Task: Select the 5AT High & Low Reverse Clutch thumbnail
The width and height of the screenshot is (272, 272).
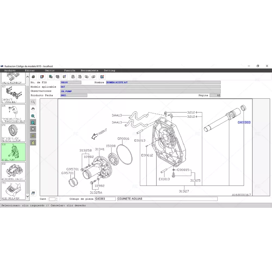Action: pos(13,132)
